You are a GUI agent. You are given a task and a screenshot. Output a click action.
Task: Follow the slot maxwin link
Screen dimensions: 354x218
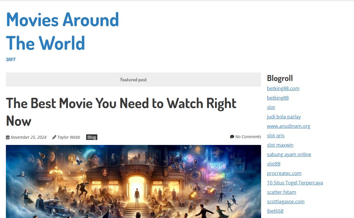click(x=280, y=145)
